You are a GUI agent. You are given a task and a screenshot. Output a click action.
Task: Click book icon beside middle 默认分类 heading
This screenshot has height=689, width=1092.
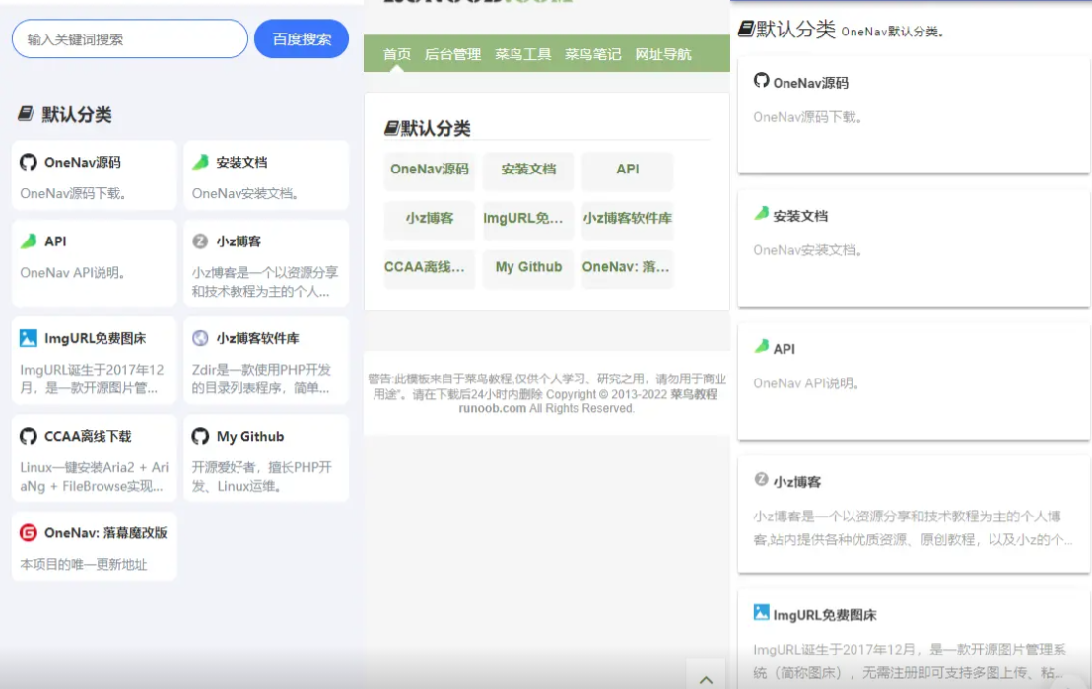391,127
